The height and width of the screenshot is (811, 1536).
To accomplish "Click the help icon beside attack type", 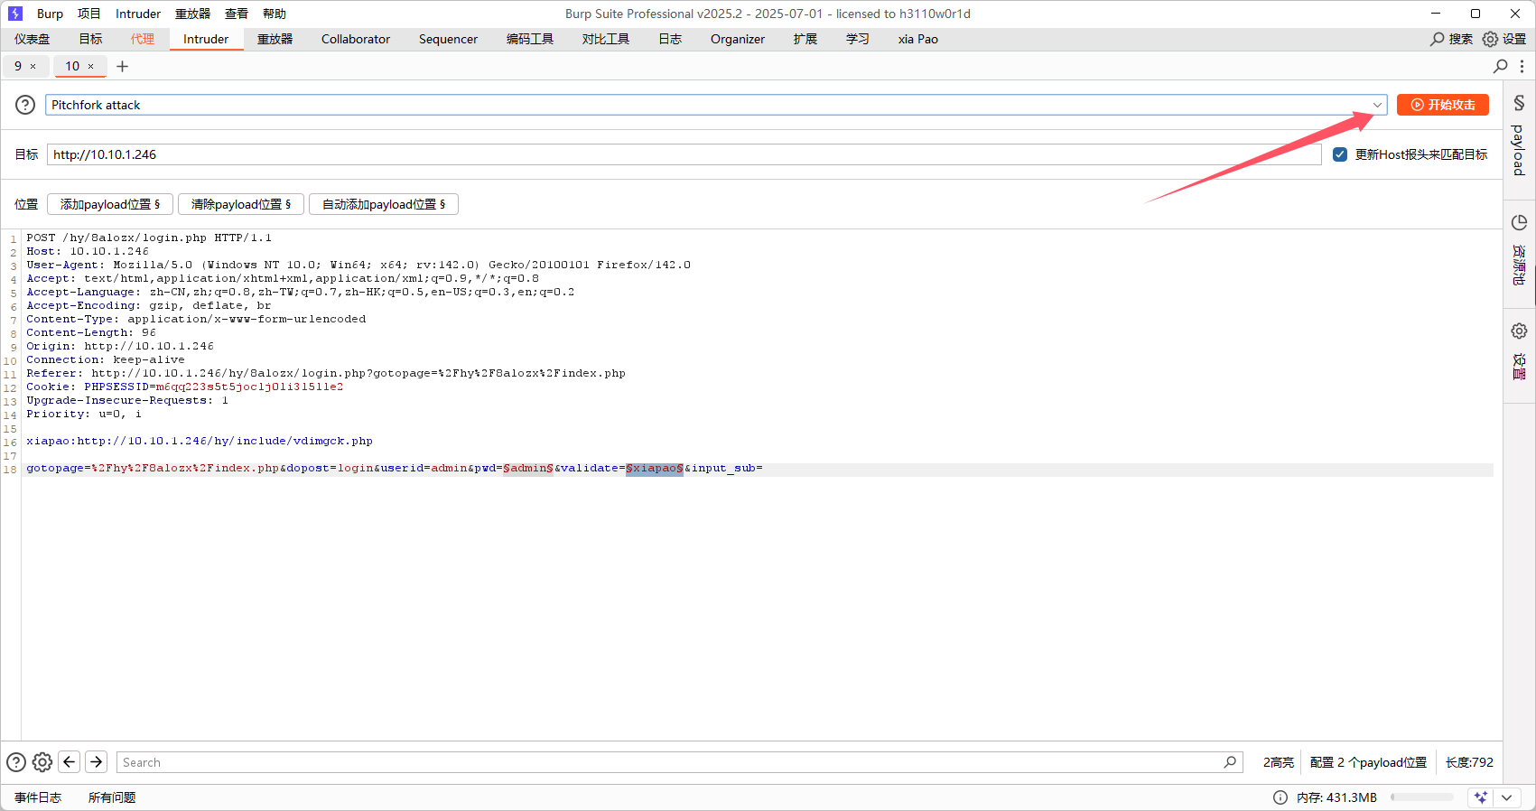I will click(x=25, y=105).
